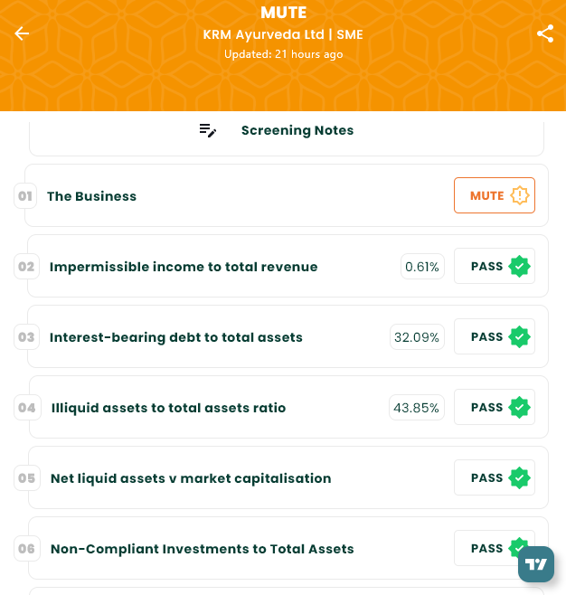Open the Screening Notes section
The image size is (566, 595).
[297, 130]
